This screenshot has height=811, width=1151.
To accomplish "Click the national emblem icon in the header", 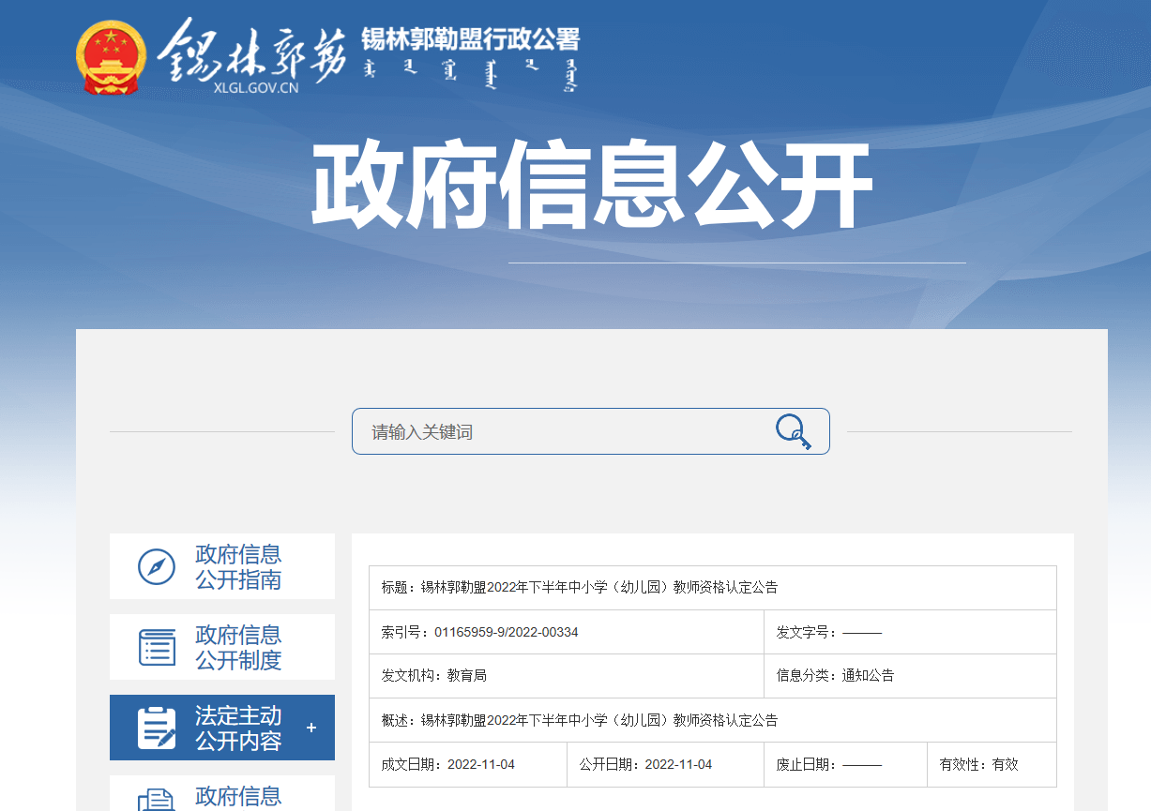I will tap(111, 58).
